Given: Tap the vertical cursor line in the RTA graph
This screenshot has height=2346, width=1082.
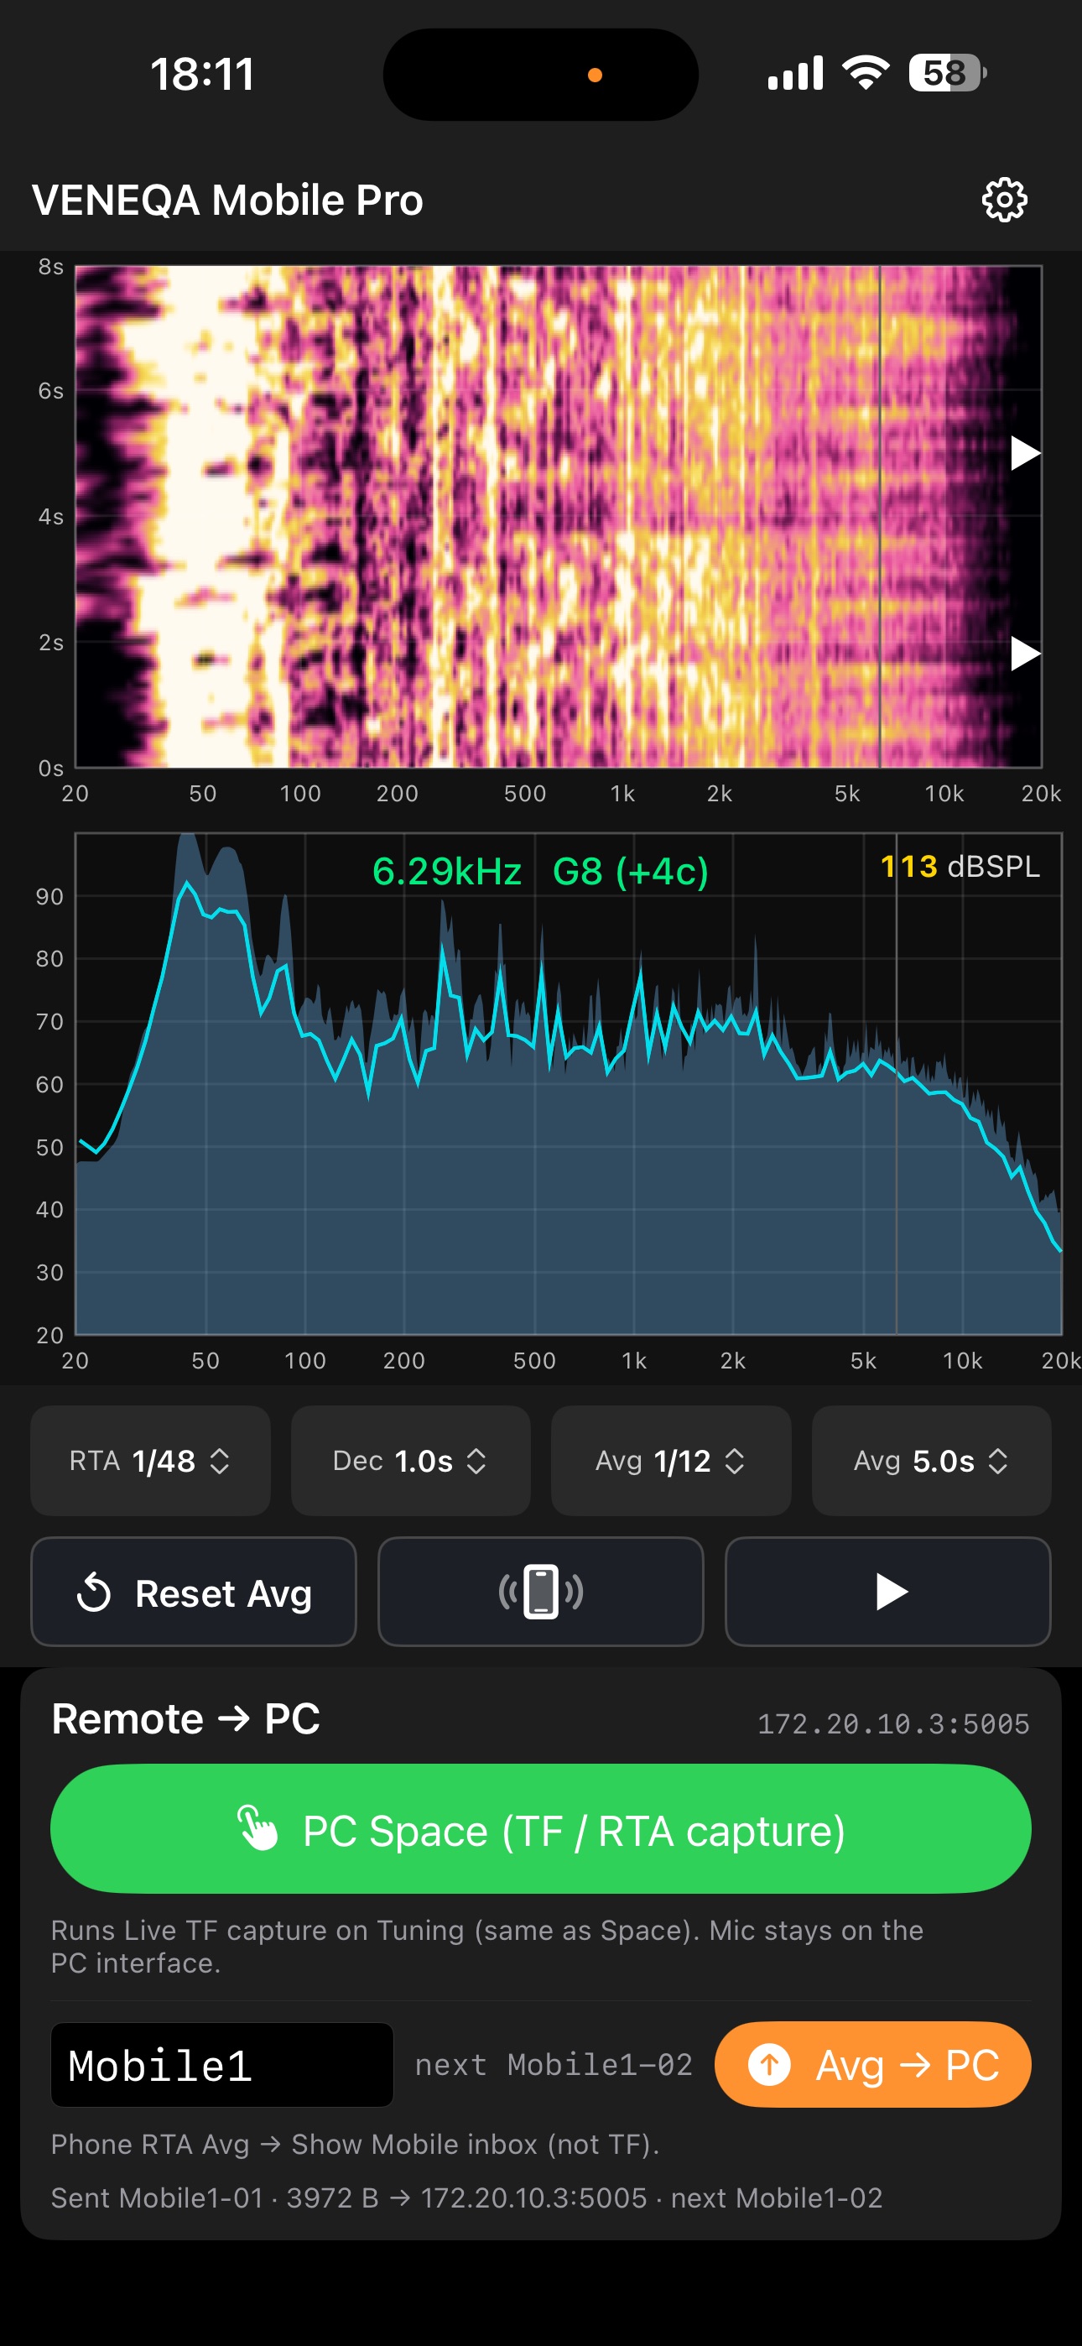Looking at the screenshot, I should [896, 1084].
